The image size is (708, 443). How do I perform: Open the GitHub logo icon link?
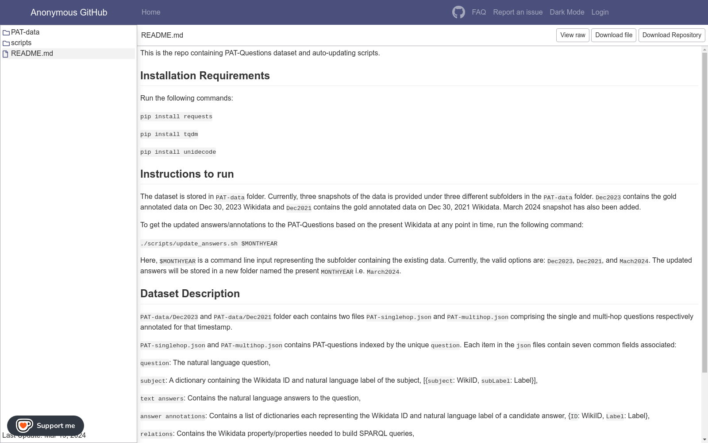[458, 12]
